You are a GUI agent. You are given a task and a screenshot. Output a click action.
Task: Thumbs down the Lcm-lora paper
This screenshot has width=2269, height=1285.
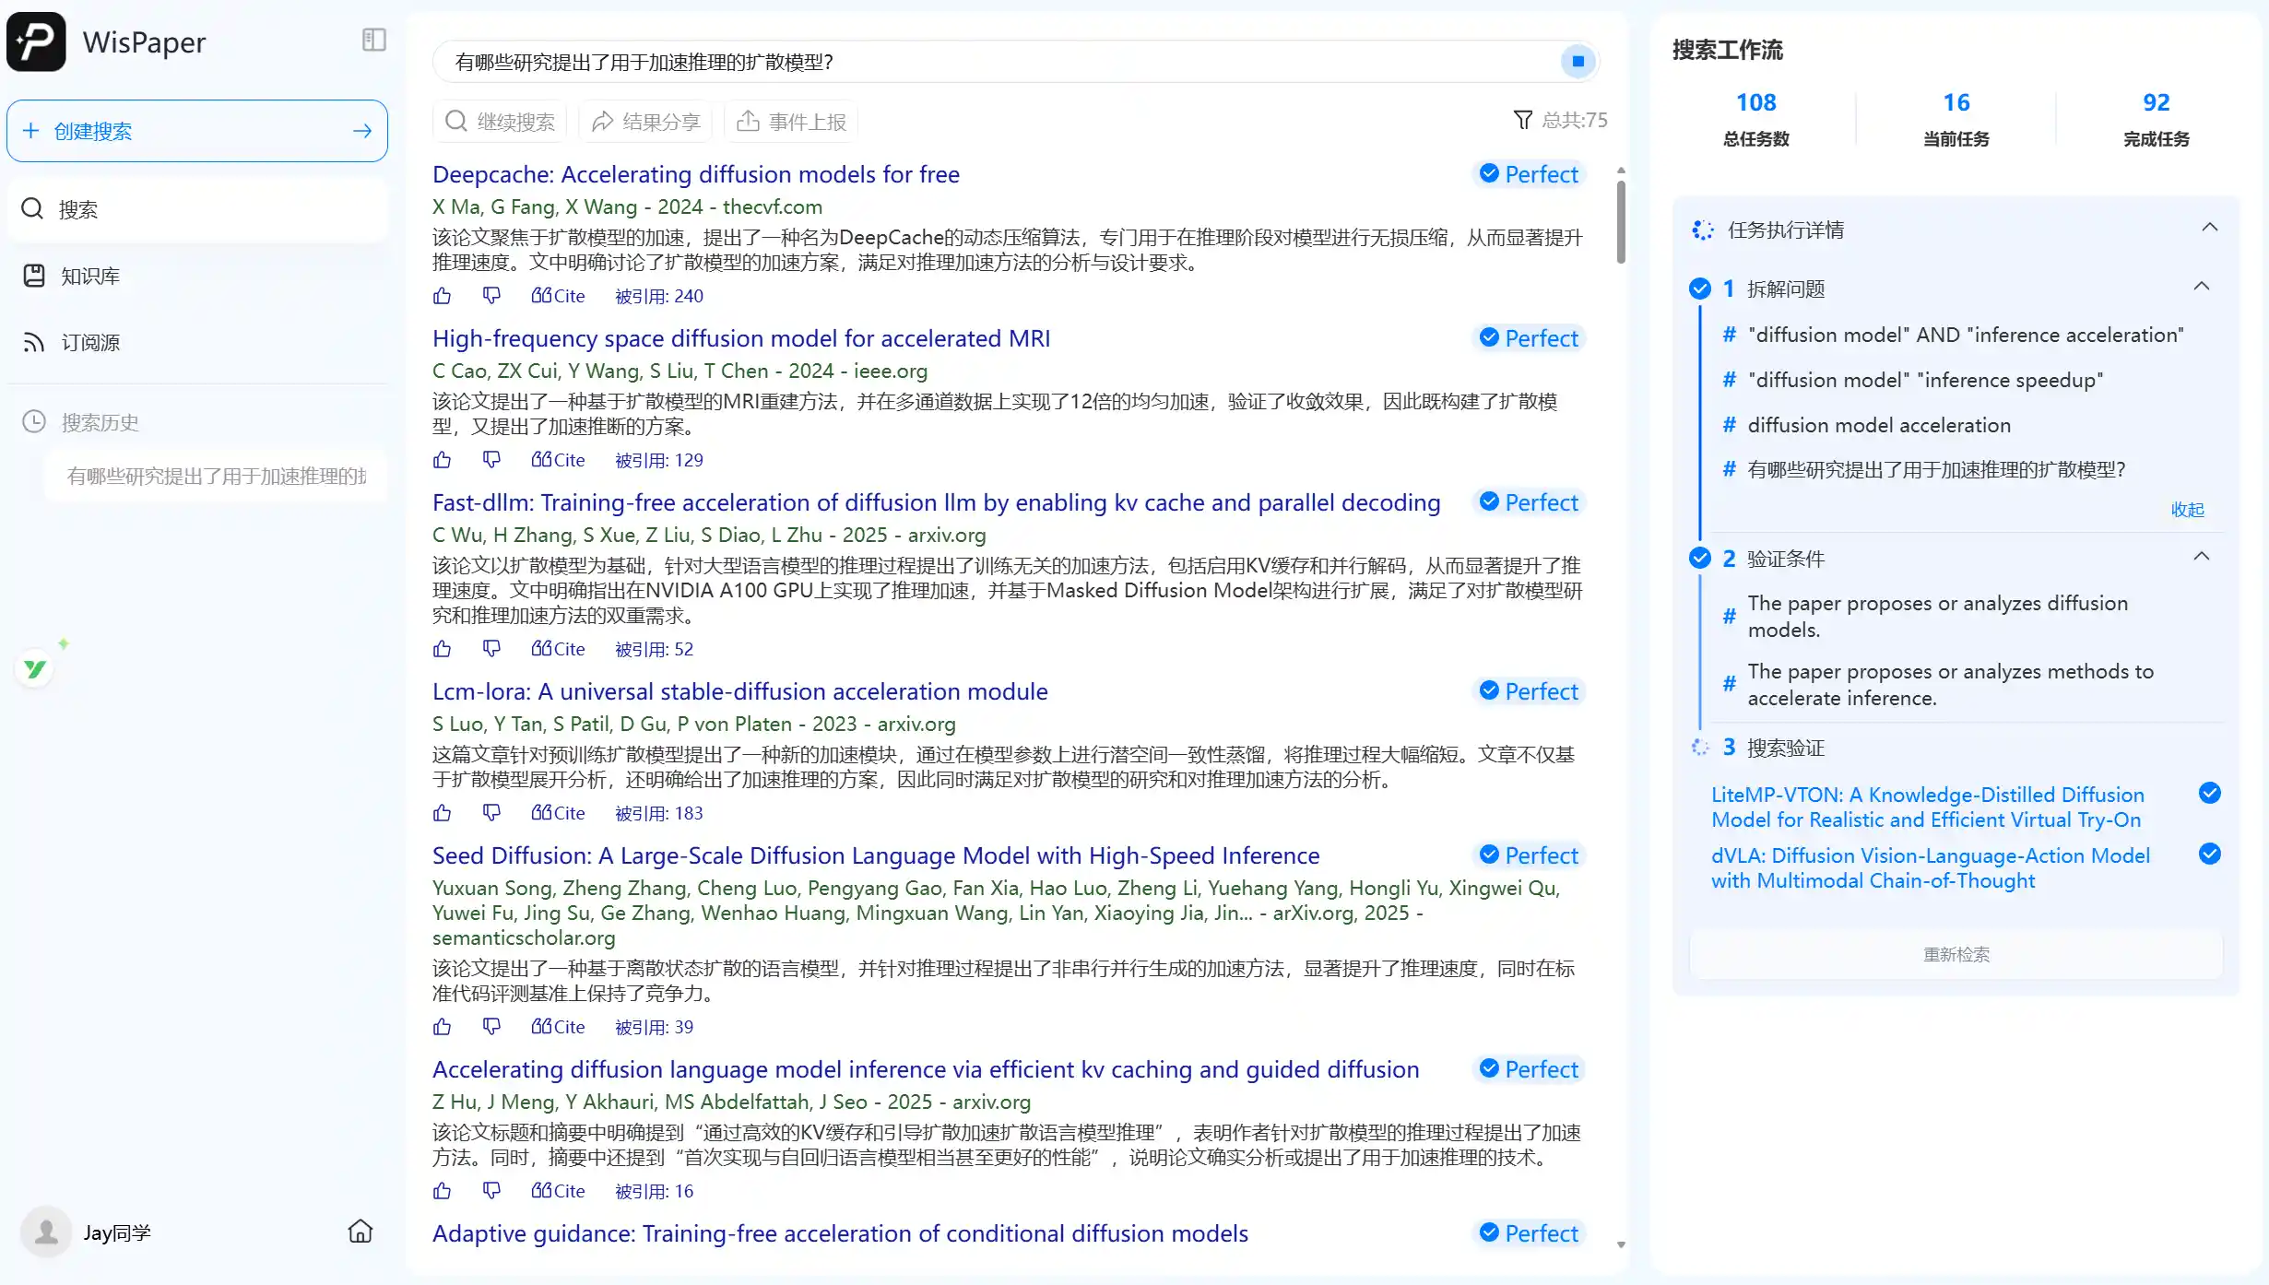click(x=491, y=812)
